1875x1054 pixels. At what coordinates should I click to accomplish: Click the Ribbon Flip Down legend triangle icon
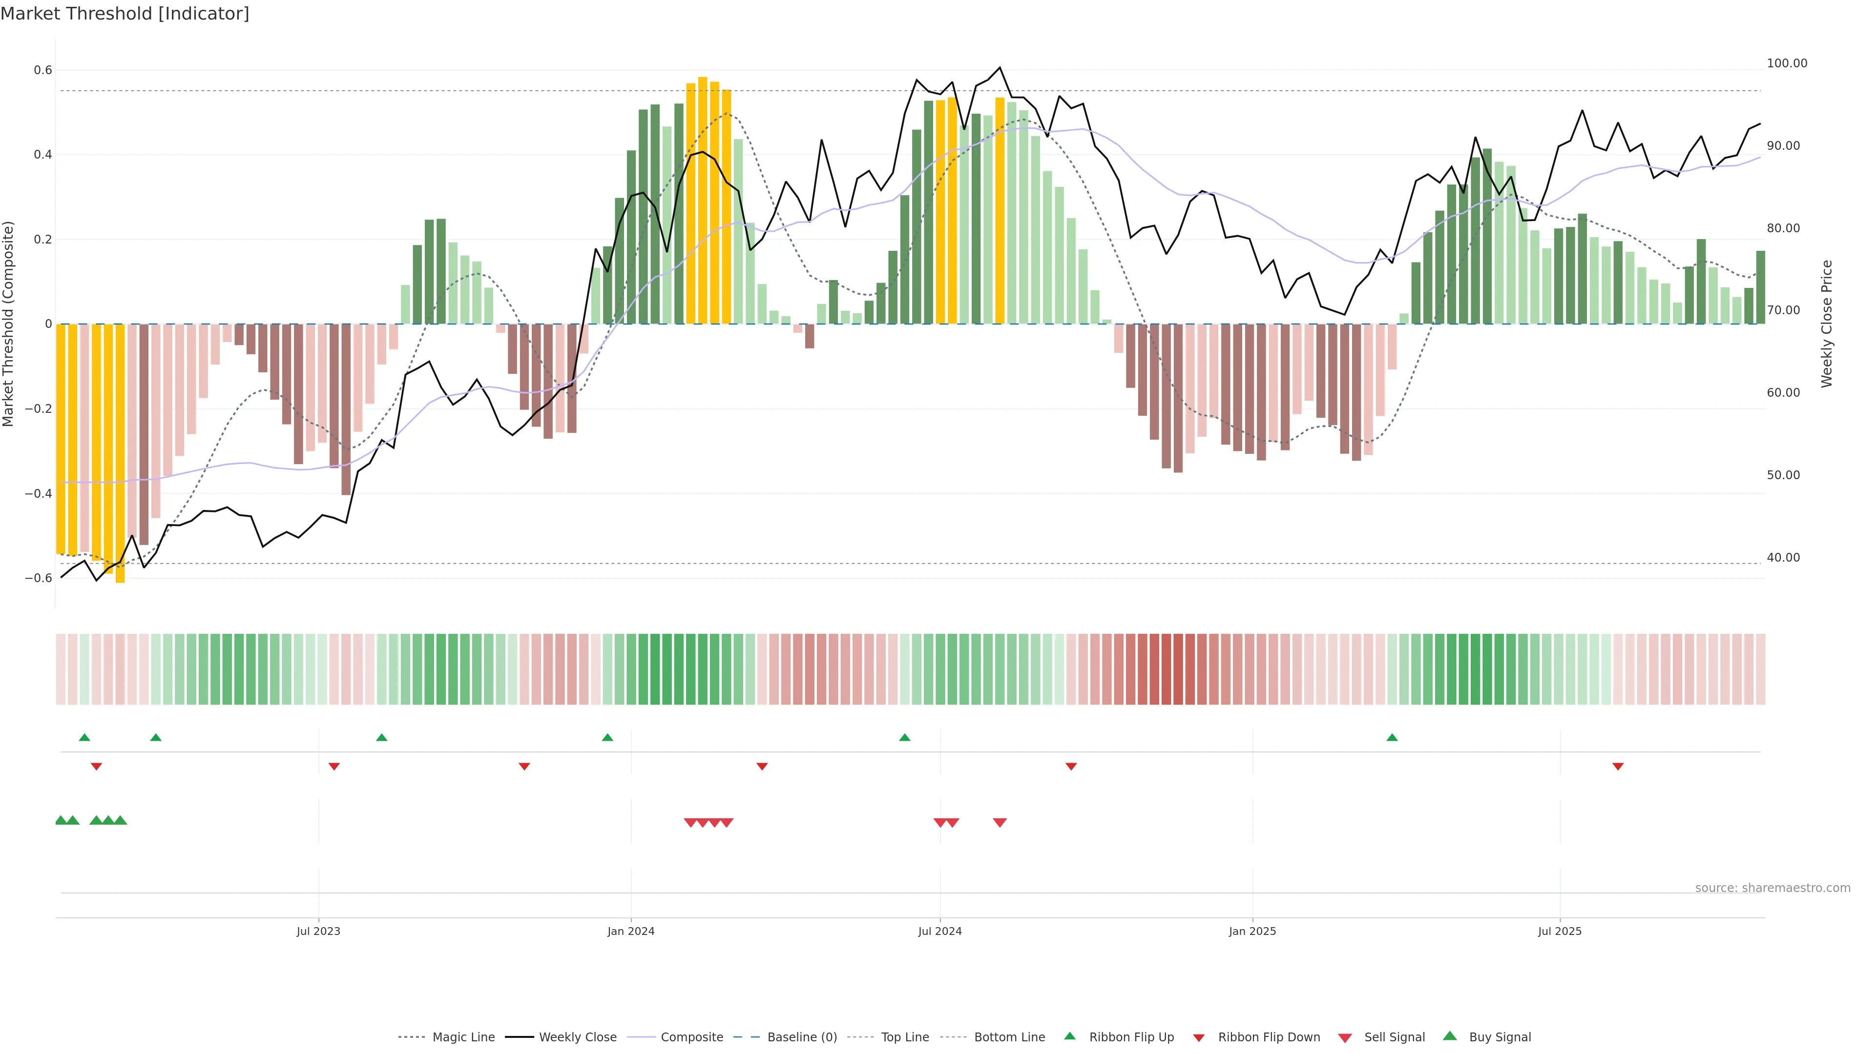click(x=1199, y=1038)
